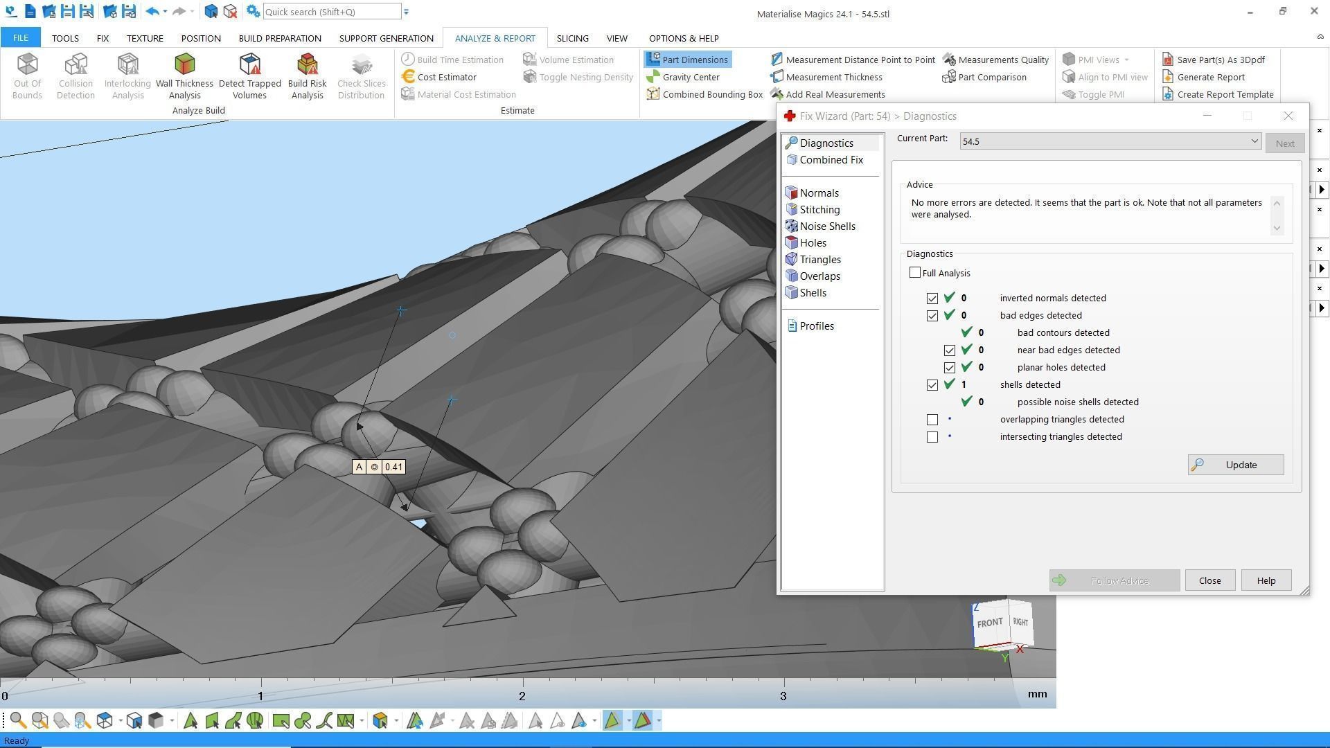
Task: Open the FIX ribbon tab
Action: (103, 38)
